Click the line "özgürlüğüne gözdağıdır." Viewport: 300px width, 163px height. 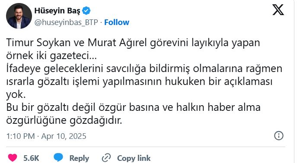(64, 120)
